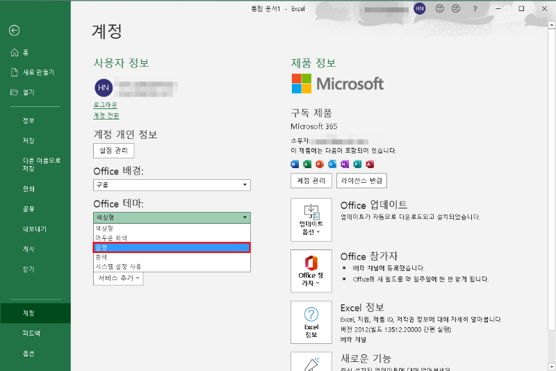This screenshot has width=556, height=371.
Task: Expand the 서비스 추가 dropdown button
Action: click(118, 278)
